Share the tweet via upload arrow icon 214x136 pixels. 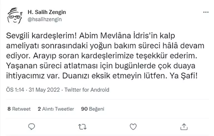point(184,127)
